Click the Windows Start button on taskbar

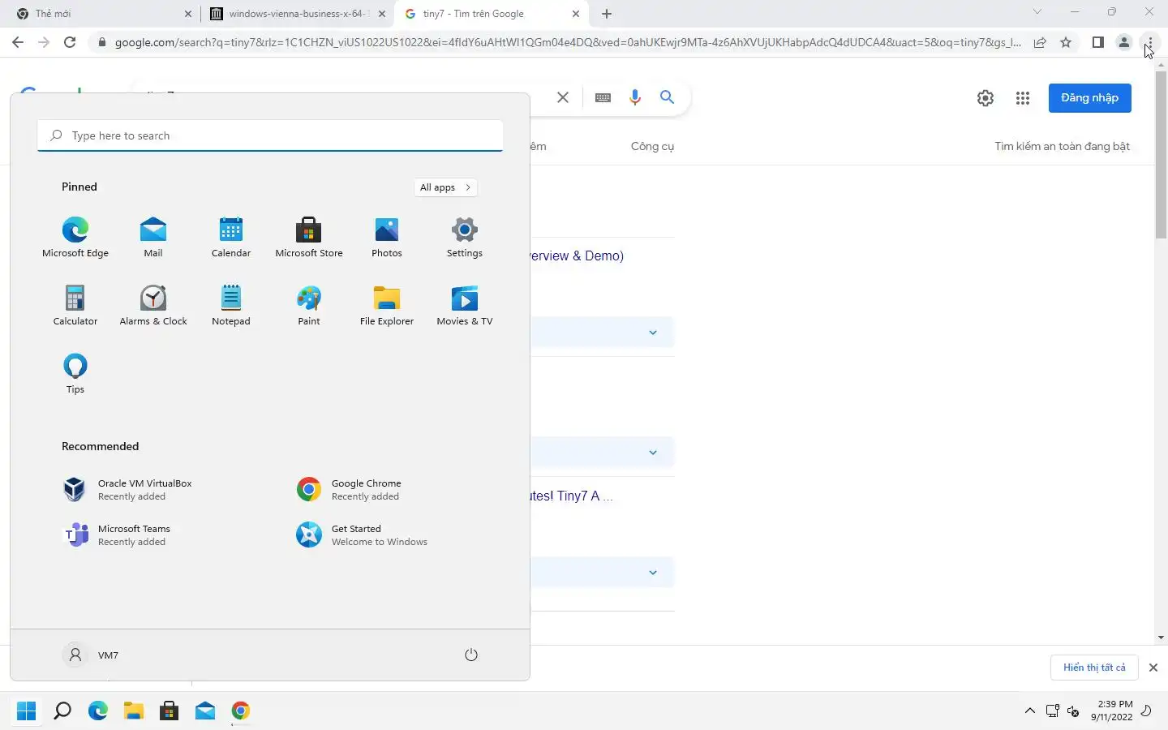[26, 711]
